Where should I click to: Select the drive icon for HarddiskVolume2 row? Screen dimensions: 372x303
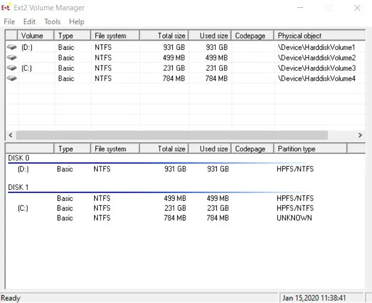pos(12,58)
